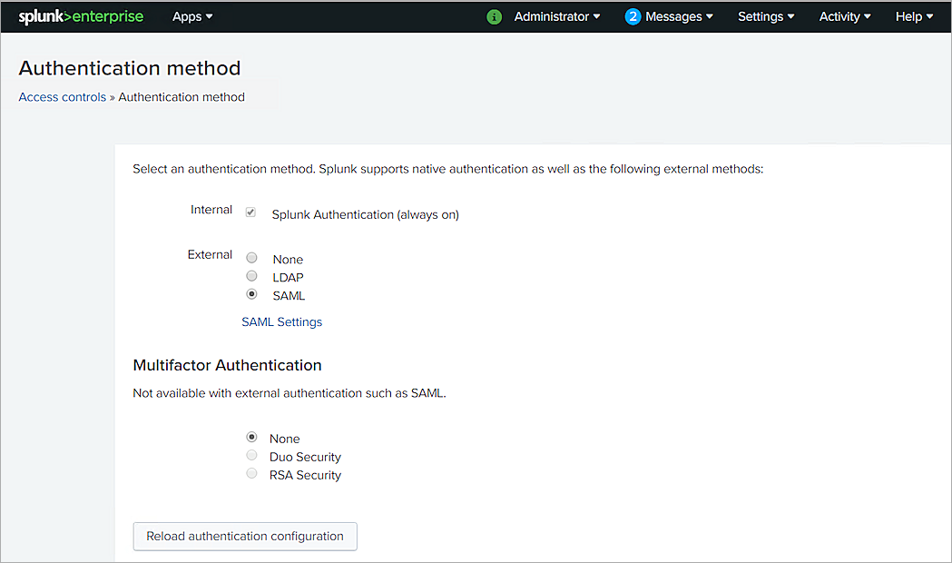Open the SAML Settings link
Viewport: 952px width, 563px height.
(281, 321)
